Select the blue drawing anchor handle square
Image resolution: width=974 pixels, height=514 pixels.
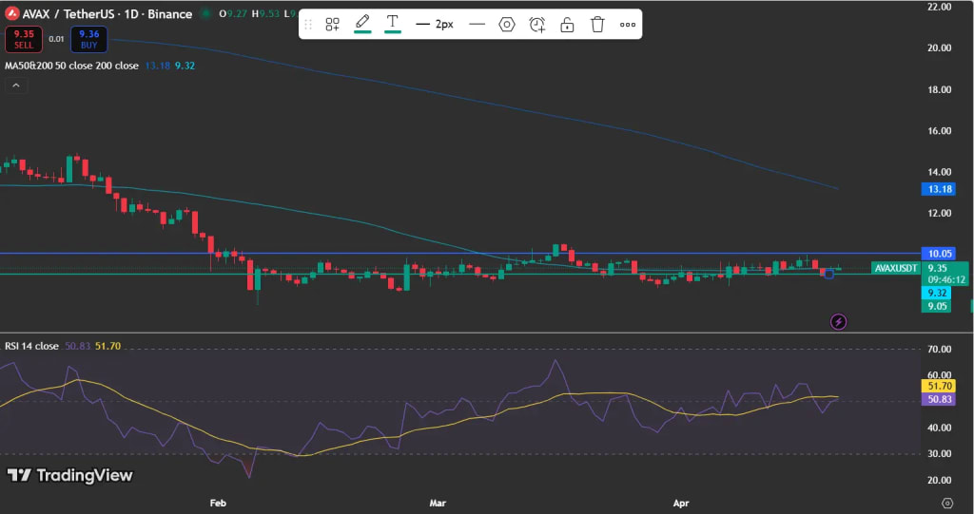tap(828, 274)
